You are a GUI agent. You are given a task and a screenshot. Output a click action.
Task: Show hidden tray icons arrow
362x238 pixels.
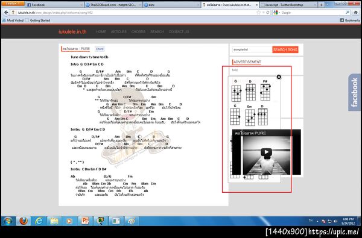(x=317, y=221)
